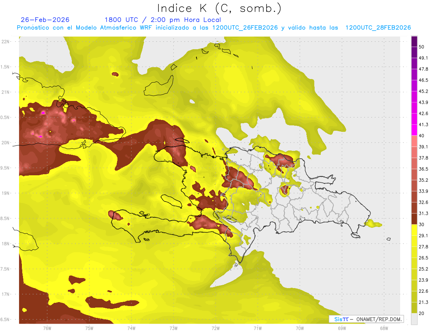Click the colorbar value "25.2"
Image resolution: width=431 pixels, height=333 pixels.
point(423,269)
